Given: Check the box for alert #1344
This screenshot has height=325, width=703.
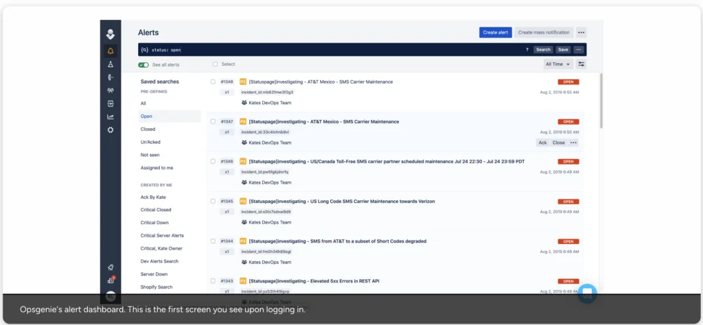Looking at the screenshot, I should coord(213,241).
